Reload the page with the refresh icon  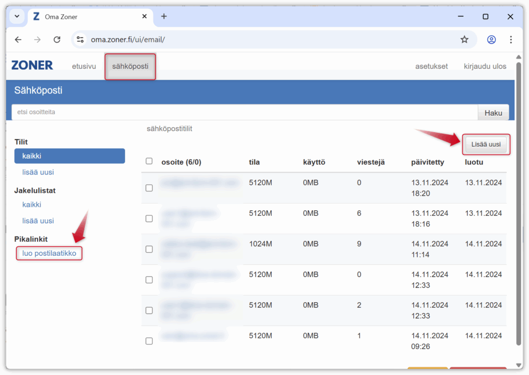57,40
